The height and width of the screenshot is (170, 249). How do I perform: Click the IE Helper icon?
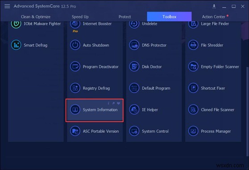pos(134,110)
